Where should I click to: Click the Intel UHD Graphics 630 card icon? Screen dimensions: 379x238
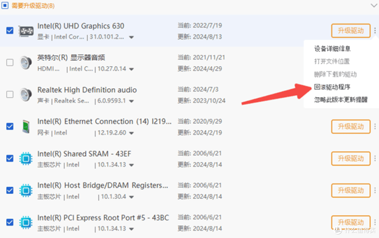(x=26, y=31)
